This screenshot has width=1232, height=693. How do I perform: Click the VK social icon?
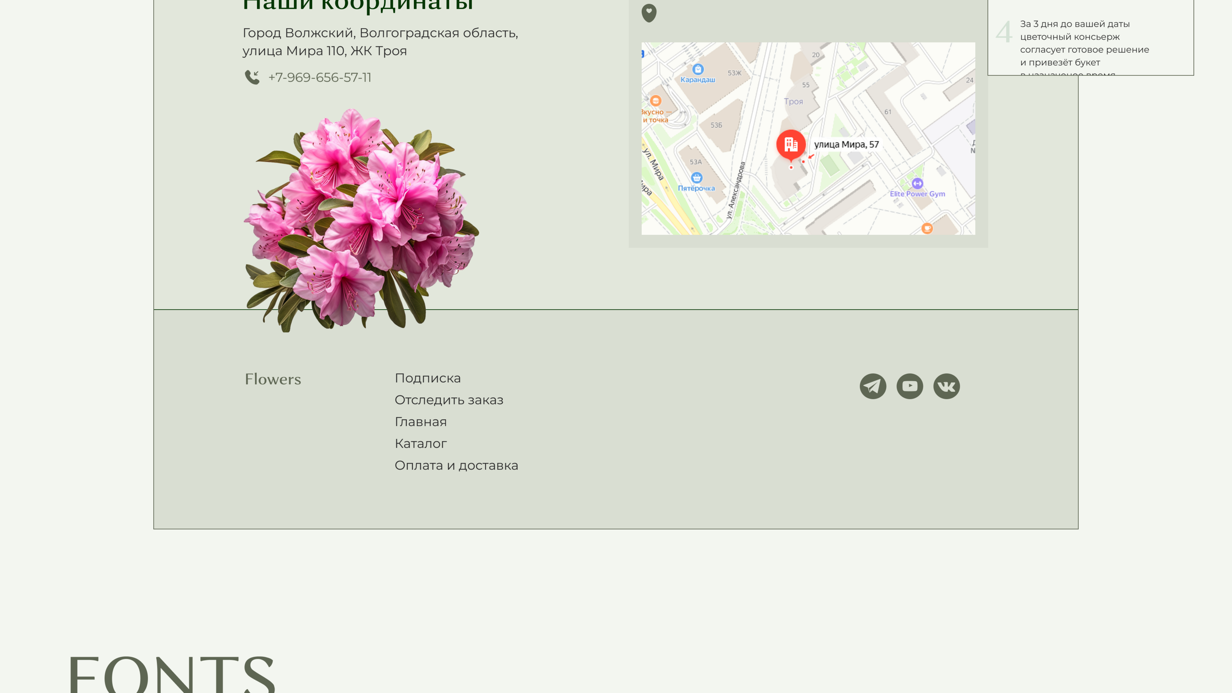(x=946, y=386)
